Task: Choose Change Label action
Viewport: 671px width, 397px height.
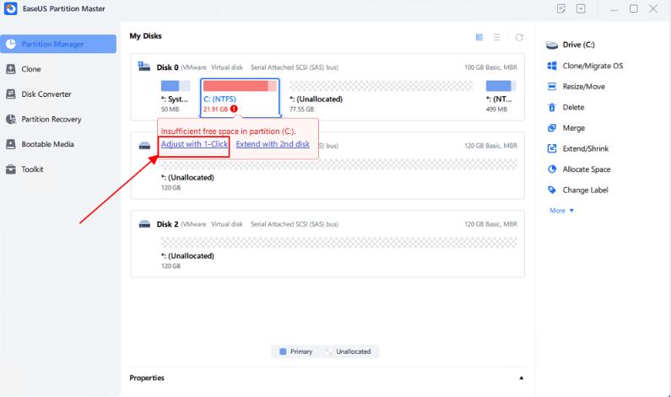Action: [x=585, y=190]
